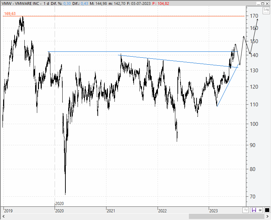Click the double-chevron collapse icon near the time axis

[246, 210]
